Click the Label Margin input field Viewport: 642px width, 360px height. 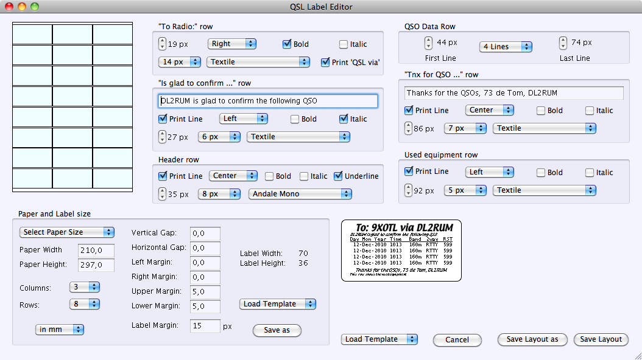[205, 326]
